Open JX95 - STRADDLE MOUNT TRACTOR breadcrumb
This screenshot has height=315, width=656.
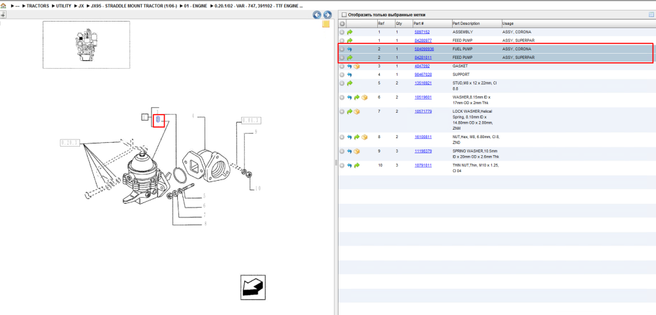[133, 6]
